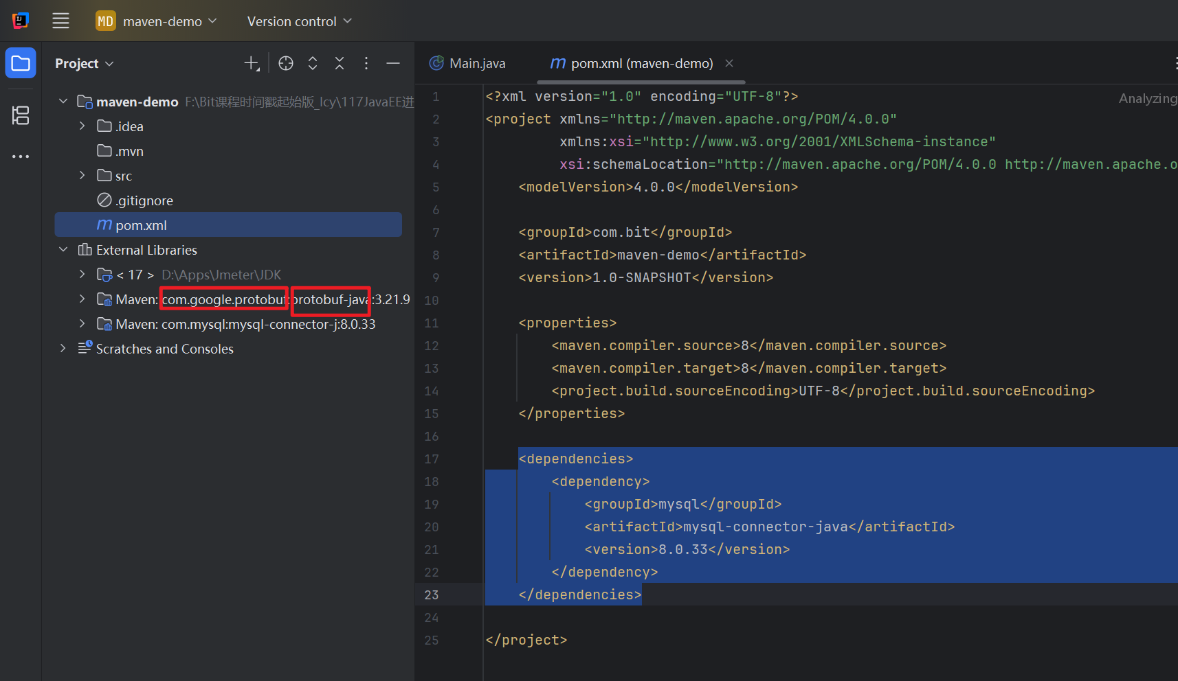Close the pom.xml editor tab
The image size is (1178, 681).
[729, 63]
